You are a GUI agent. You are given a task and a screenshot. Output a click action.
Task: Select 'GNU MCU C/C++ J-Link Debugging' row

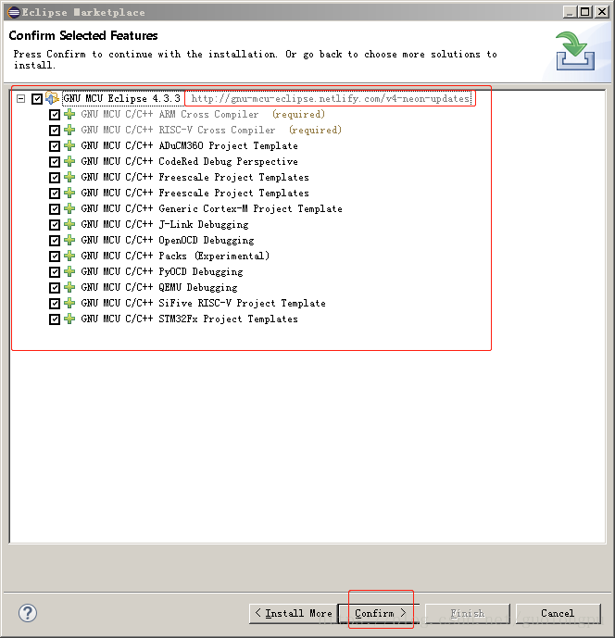point(165,225)
